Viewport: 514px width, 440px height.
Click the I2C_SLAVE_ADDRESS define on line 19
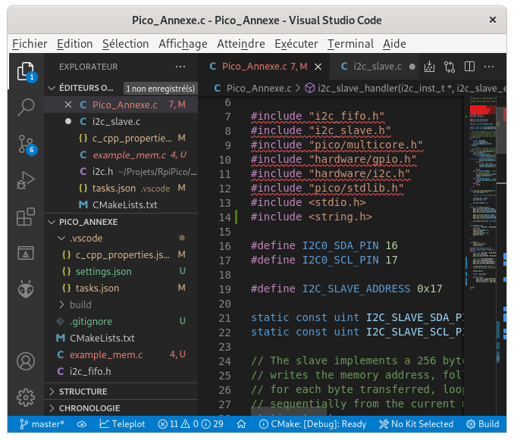click(356, 289)
